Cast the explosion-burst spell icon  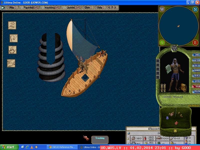point(12,50)
